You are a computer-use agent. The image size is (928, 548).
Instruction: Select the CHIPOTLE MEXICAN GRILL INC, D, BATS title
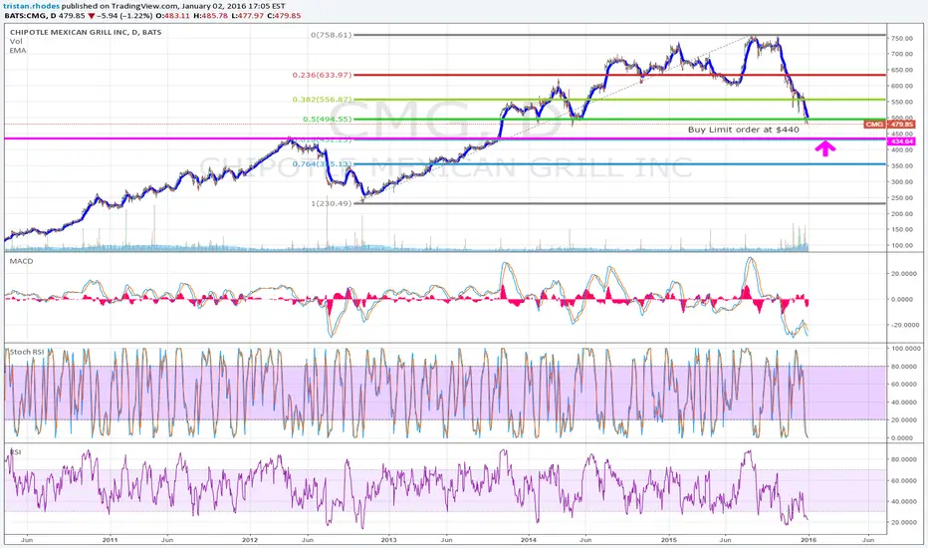(86, 32)
